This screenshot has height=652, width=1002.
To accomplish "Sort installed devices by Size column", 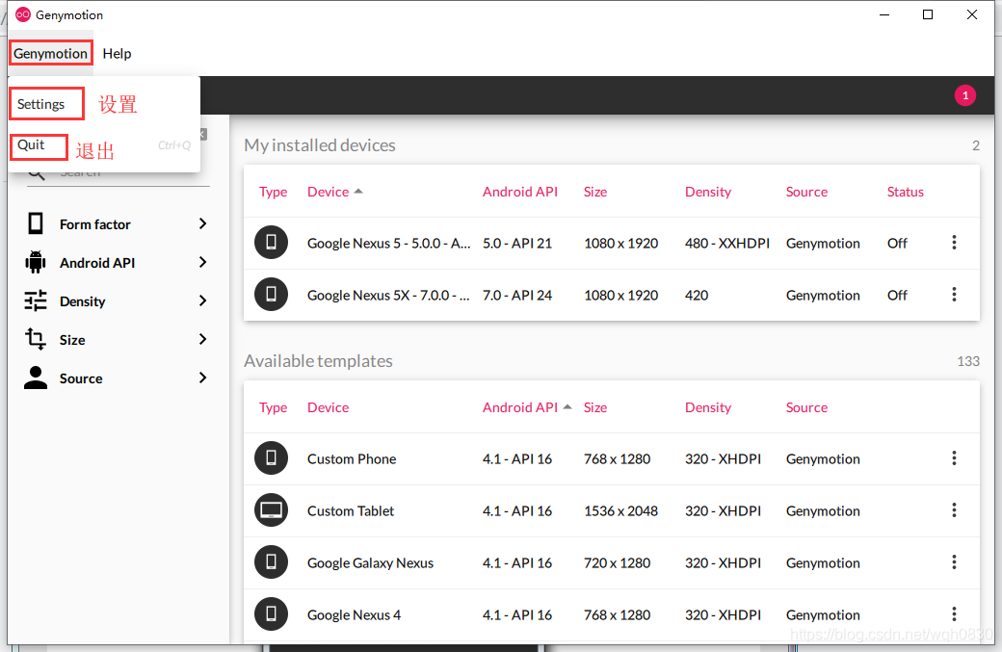I will click(595, 192).
